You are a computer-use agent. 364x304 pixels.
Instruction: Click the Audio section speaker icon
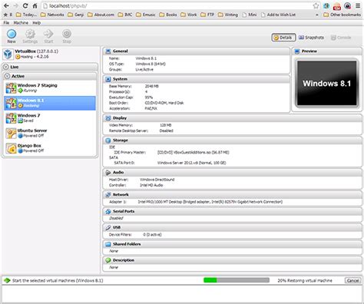pos(108,173)
